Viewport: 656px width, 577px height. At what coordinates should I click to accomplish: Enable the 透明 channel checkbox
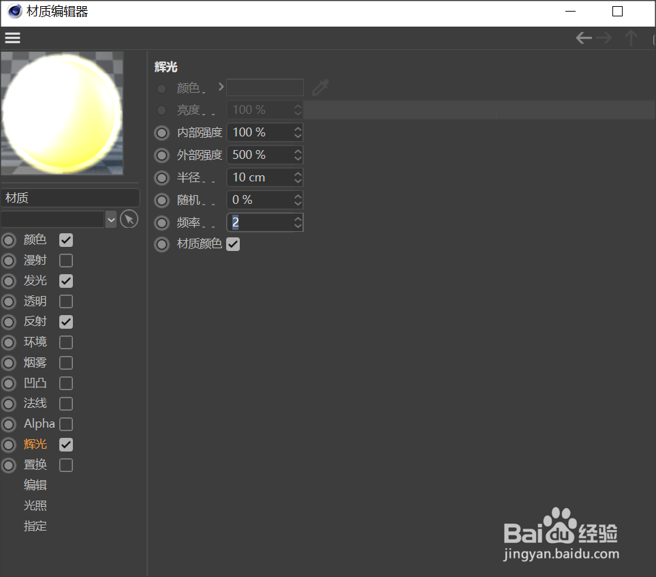click(65, 301)
